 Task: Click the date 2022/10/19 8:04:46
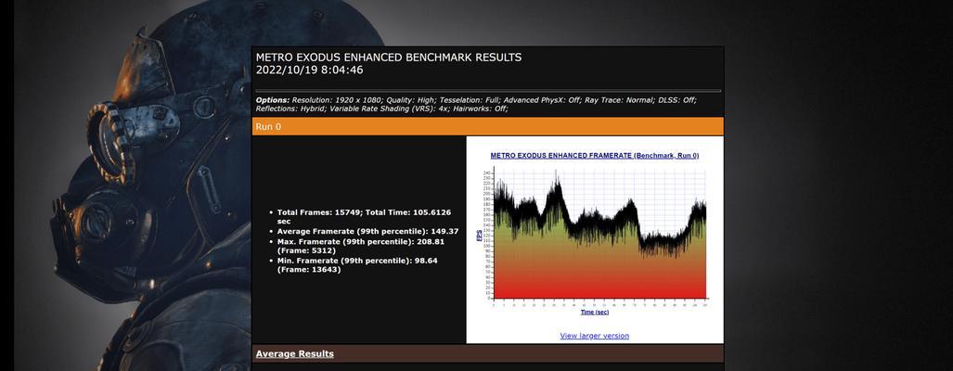(x=309, y=70)
